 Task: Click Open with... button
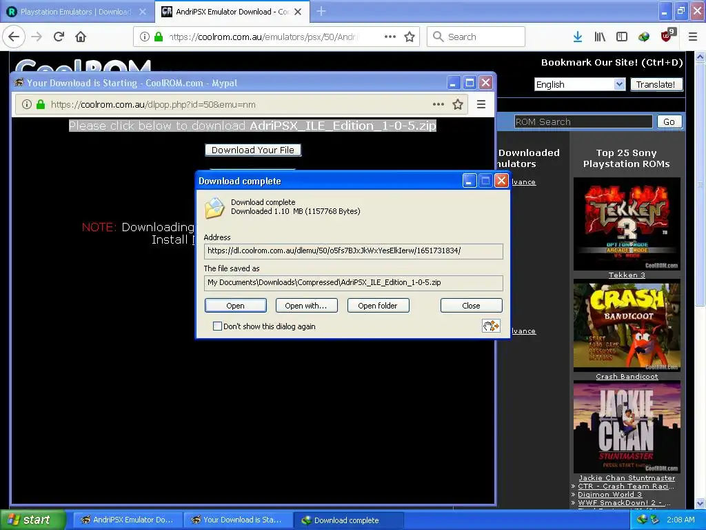(x=306, y=306)
